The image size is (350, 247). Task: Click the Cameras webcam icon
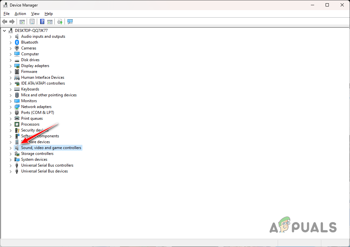[x=17, y=48]
